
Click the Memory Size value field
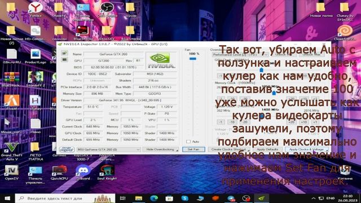pyautogui.click(x=97, y=94)
